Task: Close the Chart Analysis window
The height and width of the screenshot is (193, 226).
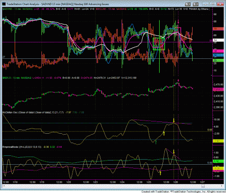Action: (x=220, y=4)
